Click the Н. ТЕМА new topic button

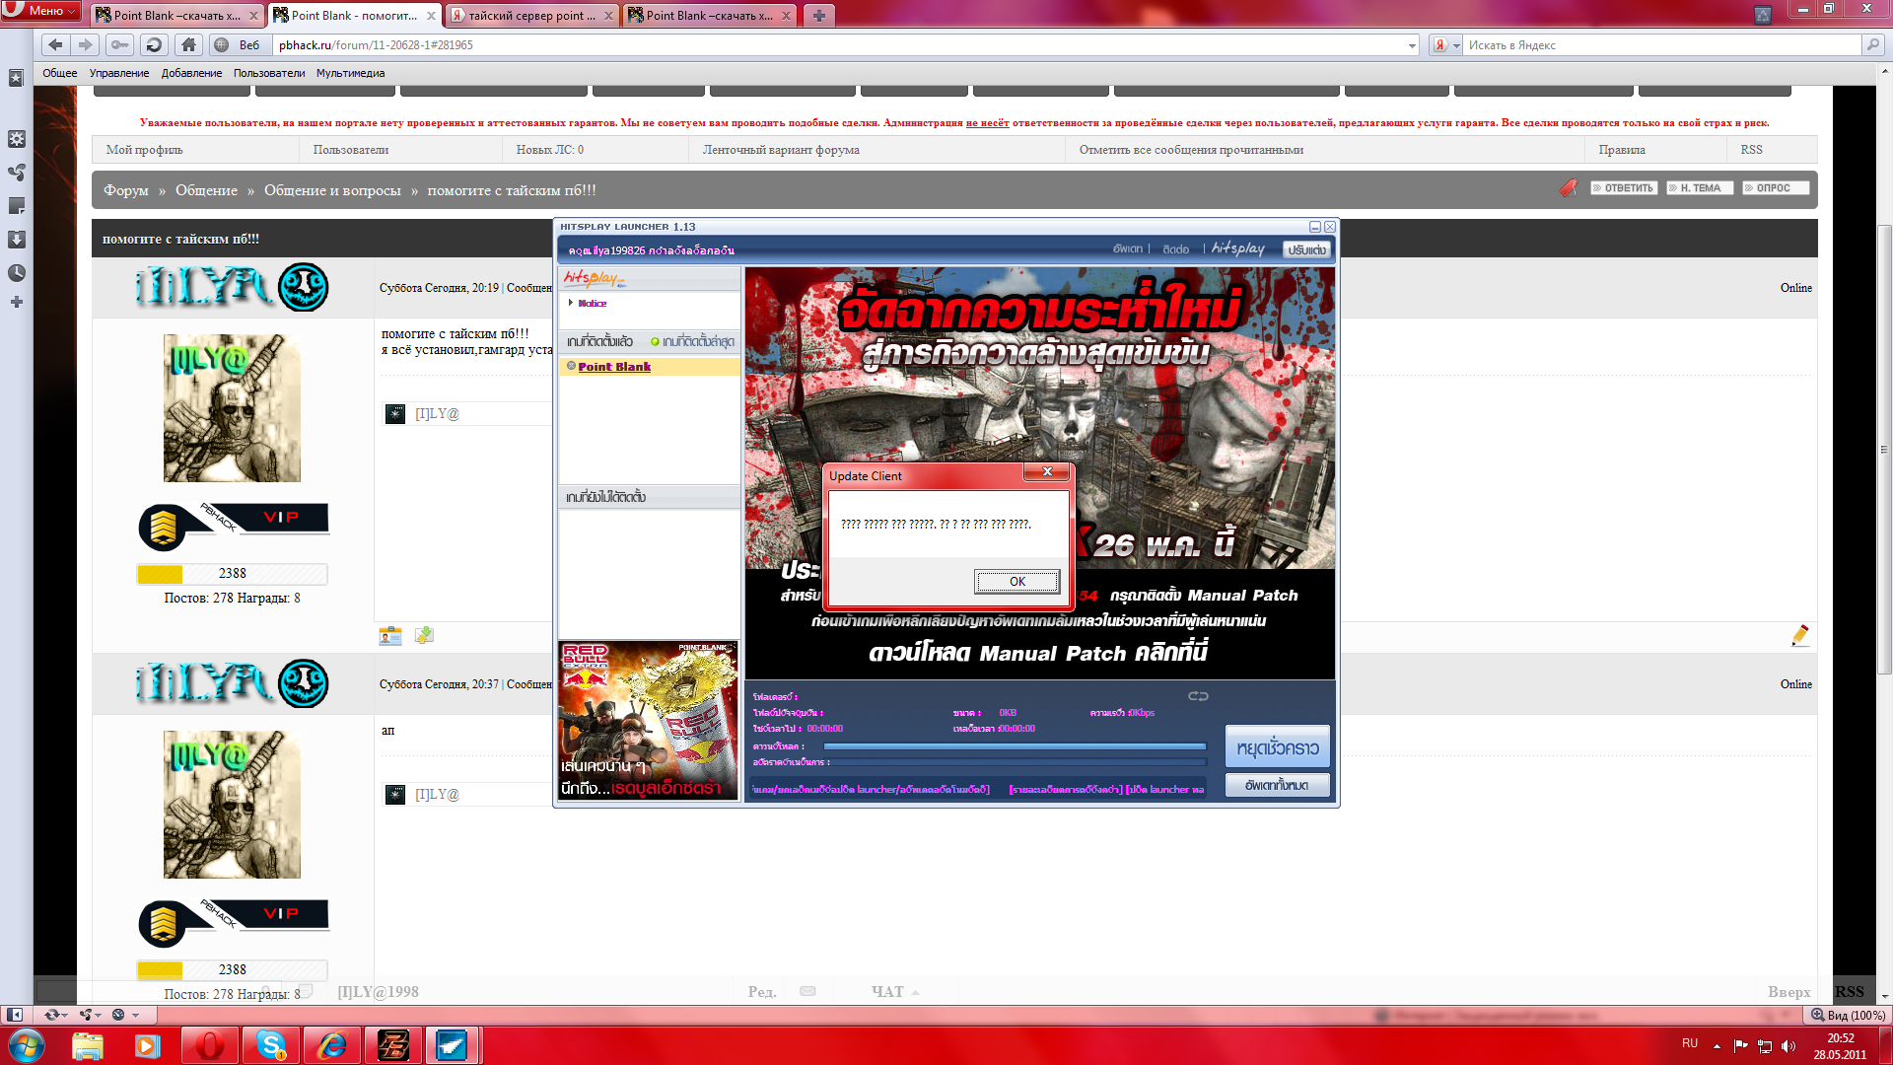pos(1700,188)
